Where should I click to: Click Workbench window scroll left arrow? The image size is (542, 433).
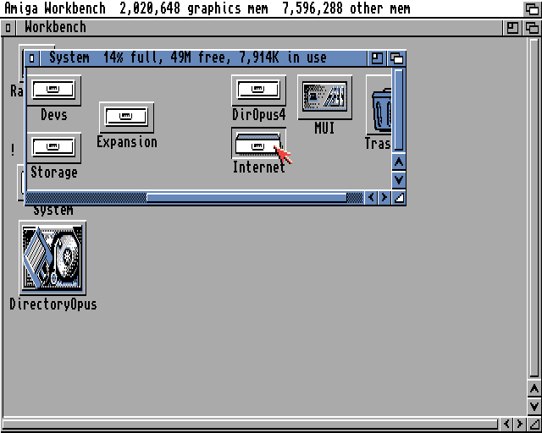pyautogui.click(x=507, y=424)
